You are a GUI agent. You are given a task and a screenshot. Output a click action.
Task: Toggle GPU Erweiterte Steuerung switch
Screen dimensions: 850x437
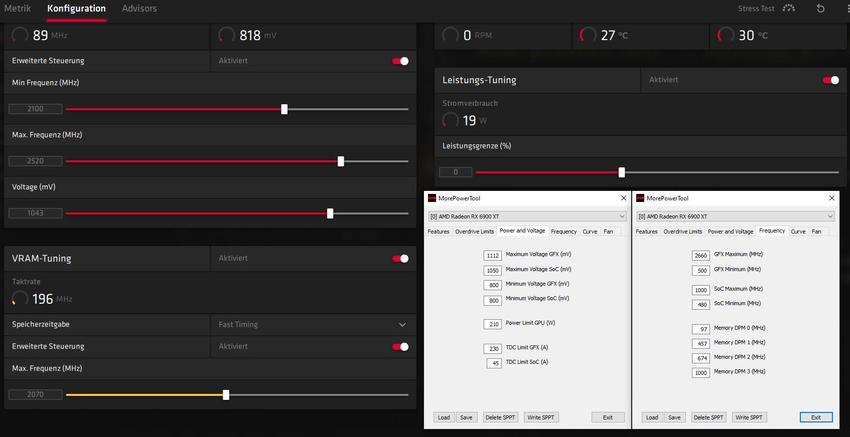point(400,61)
